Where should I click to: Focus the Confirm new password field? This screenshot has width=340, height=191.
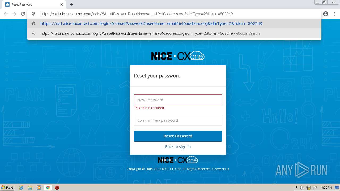[x=178, y=120]
